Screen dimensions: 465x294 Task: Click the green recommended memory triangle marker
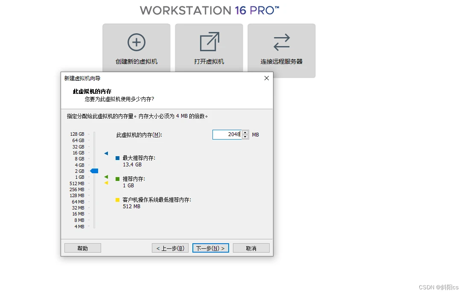pos(106,177)
